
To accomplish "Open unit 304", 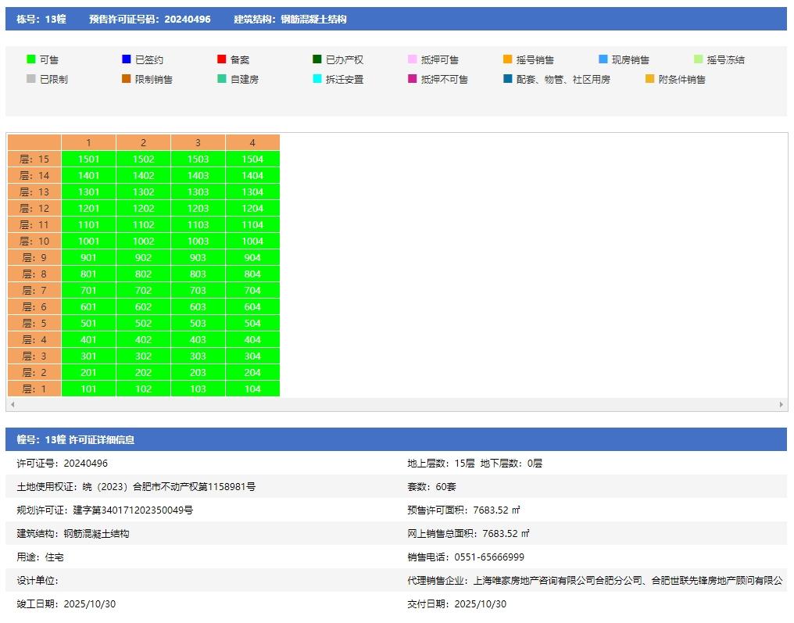I will click(252, 356).
